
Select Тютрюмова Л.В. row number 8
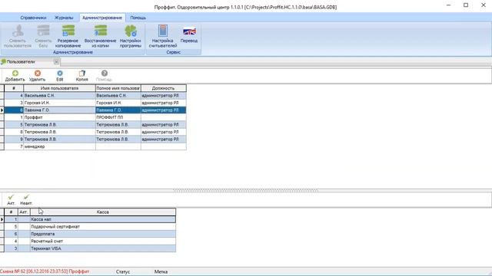[95, 132]
